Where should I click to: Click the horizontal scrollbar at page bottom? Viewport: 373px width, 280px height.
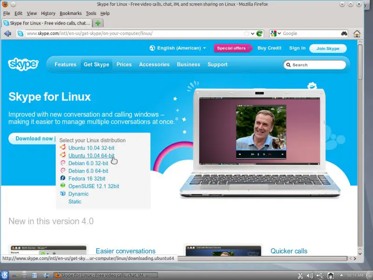tap(263, 259)
